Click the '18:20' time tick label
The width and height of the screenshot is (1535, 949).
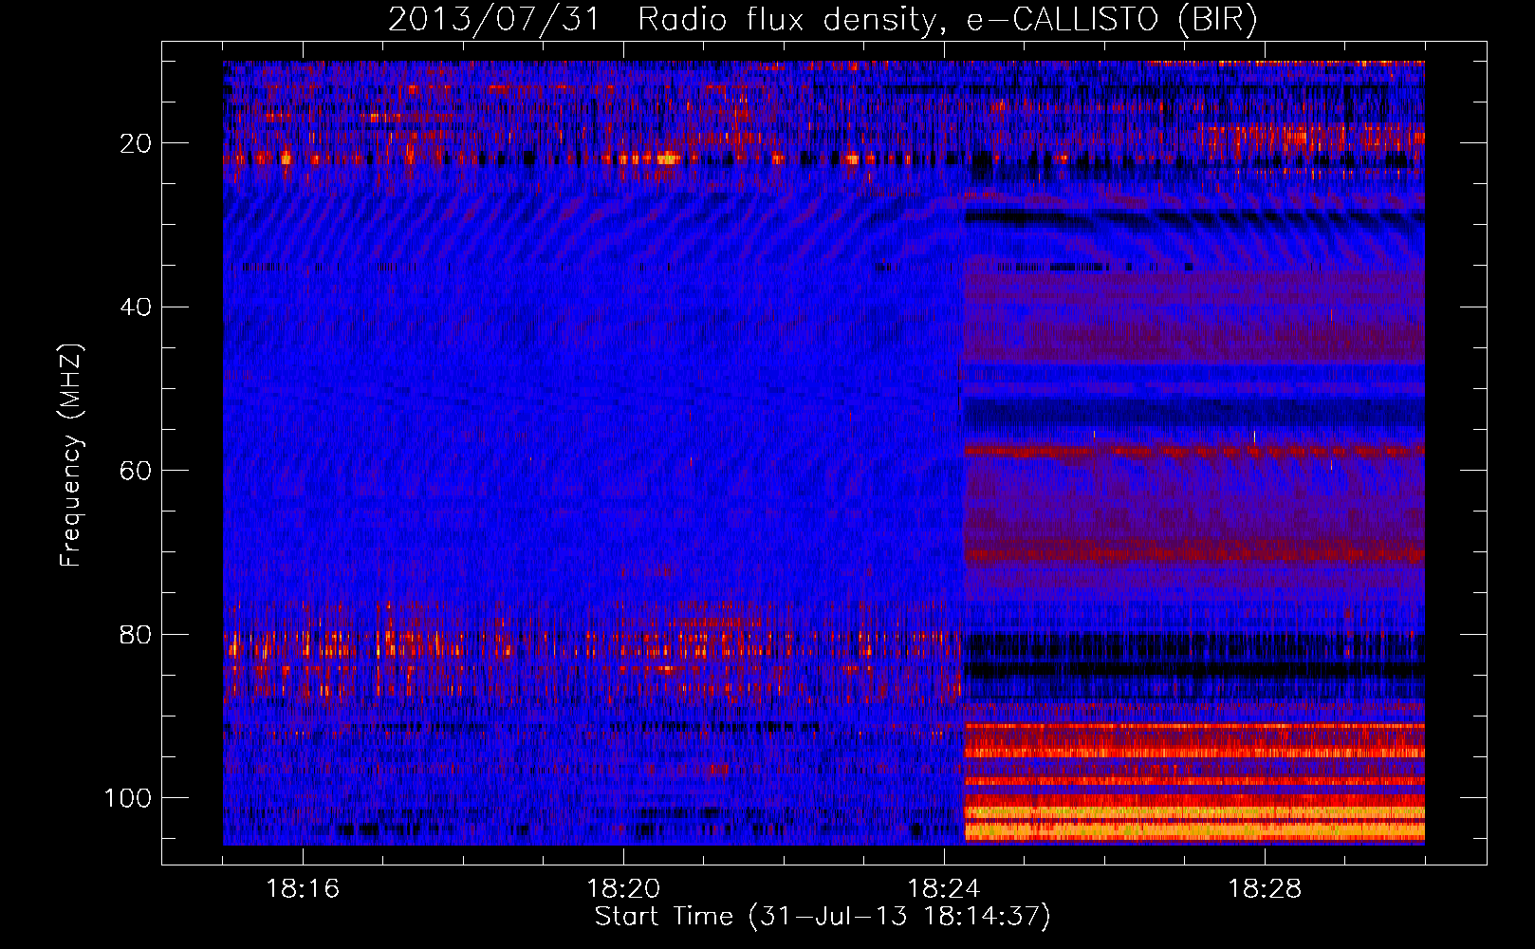pyautogui.click(x=623, y=889)
